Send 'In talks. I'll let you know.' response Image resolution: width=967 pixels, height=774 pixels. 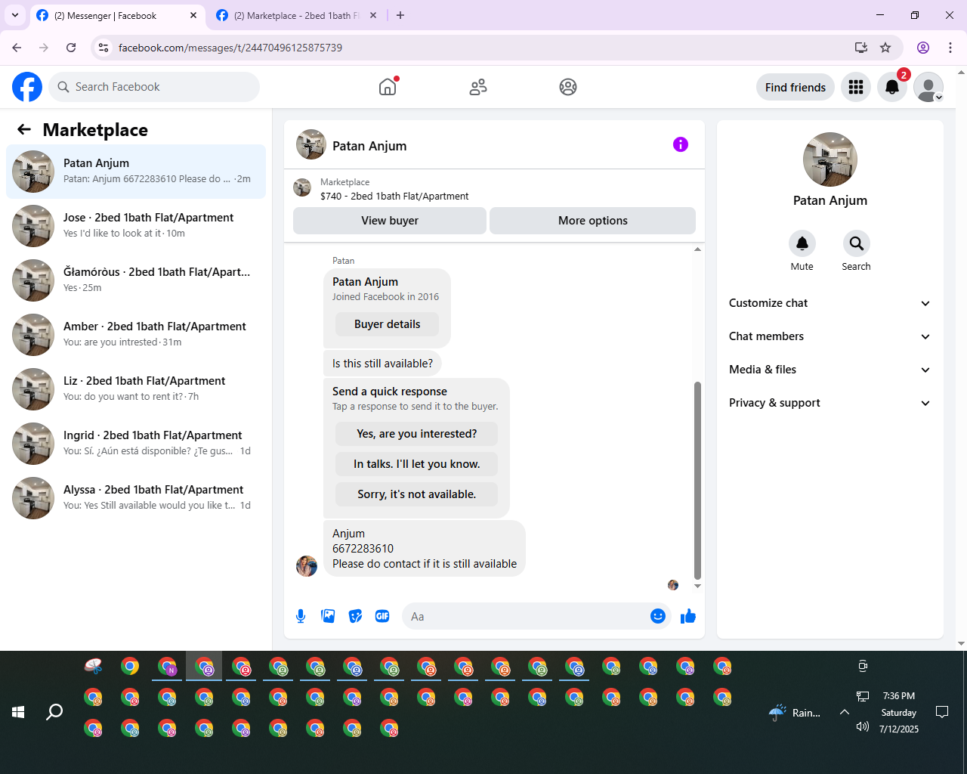pyautogui.click(x=417, y=464)
